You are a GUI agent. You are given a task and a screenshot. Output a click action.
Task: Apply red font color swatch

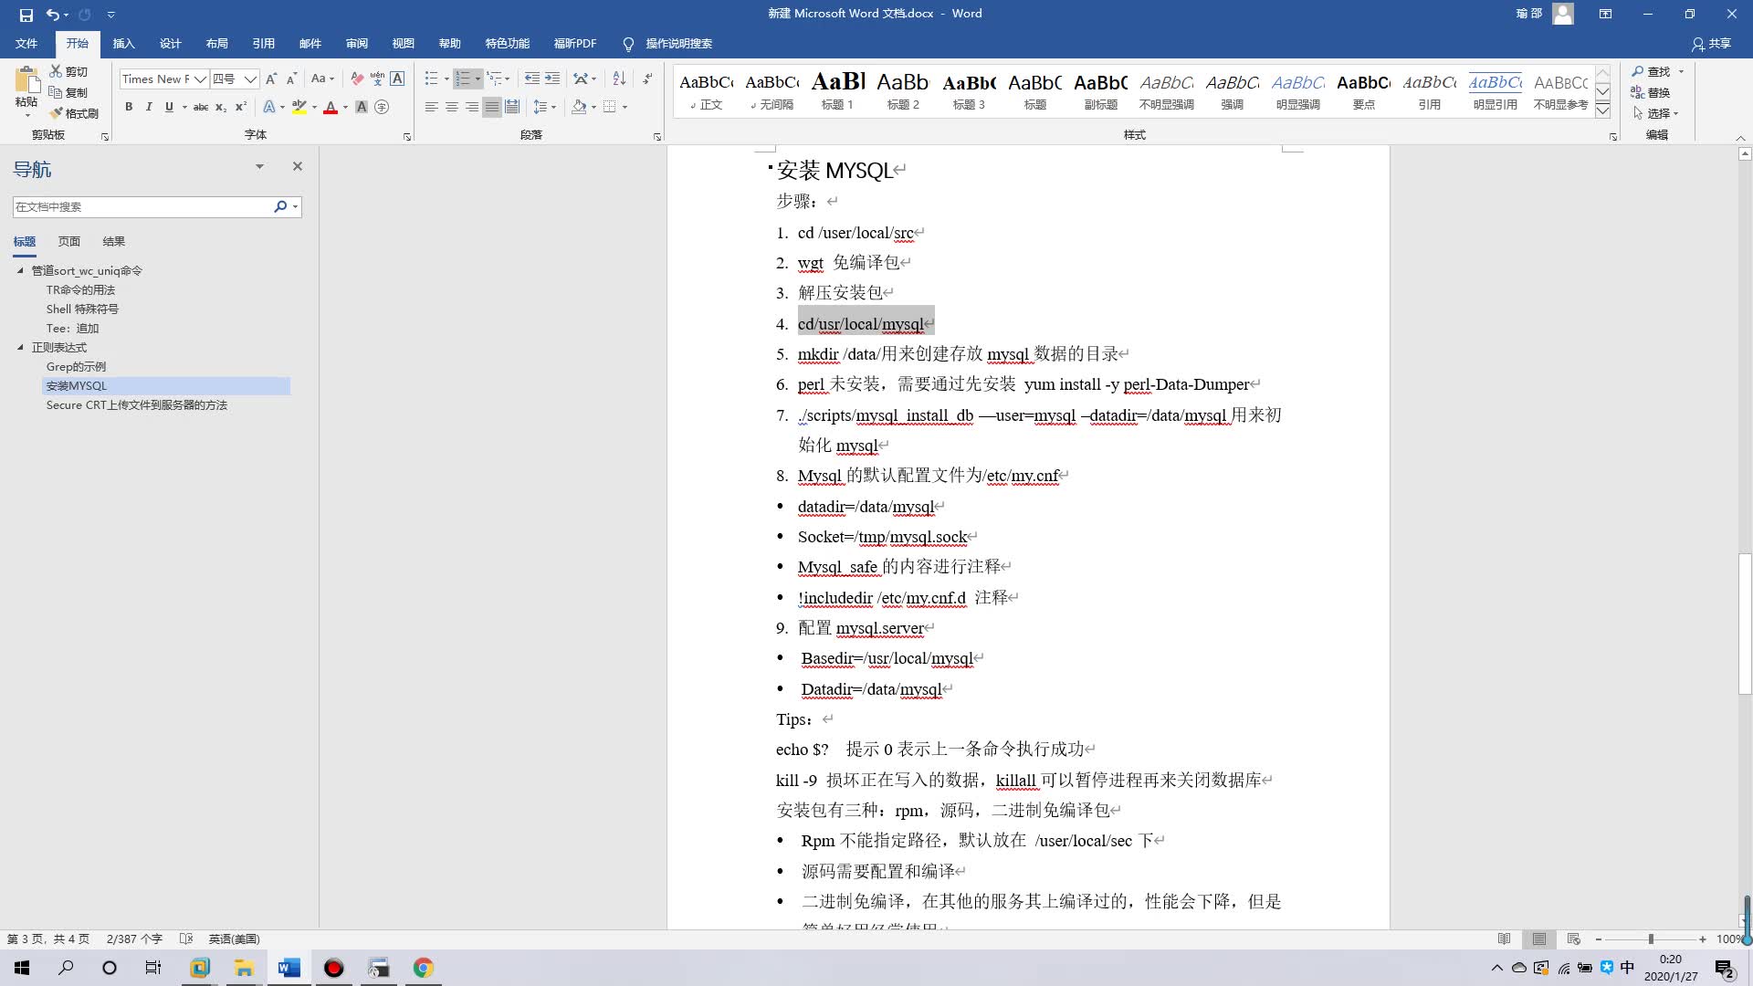[x=331, y=107]
